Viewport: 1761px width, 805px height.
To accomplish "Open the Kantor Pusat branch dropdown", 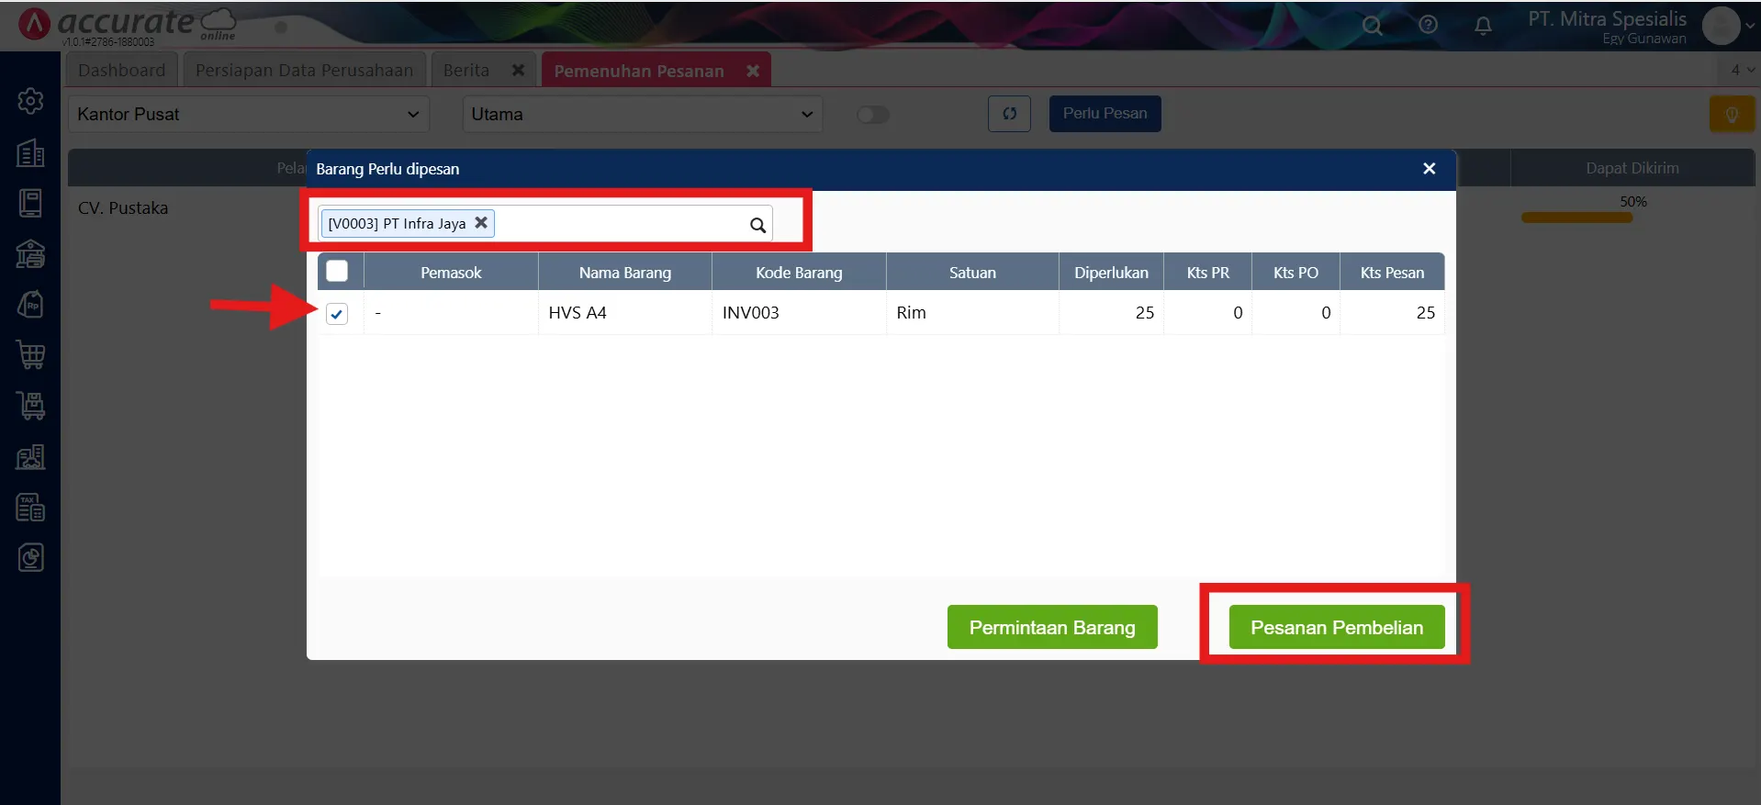I will pyautogui.click(x=249, y=114).
